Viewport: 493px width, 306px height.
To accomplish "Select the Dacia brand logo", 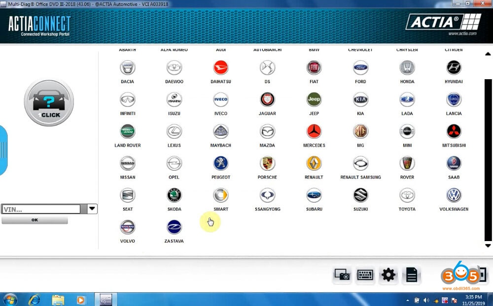I will click(x=127, y=67).
